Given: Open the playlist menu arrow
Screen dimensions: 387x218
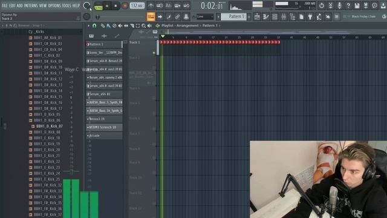Looking at the screenshot, I should point(89,25).
